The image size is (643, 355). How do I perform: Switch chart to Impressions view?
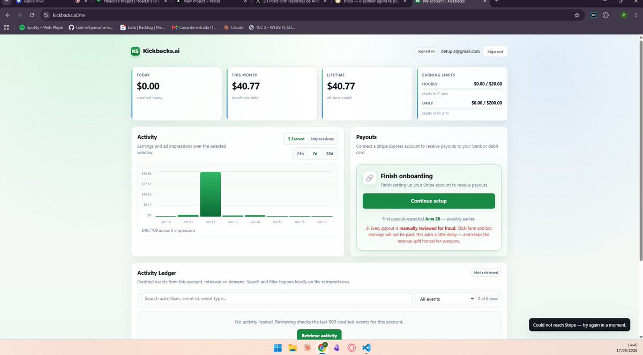[x=322, y=139]
